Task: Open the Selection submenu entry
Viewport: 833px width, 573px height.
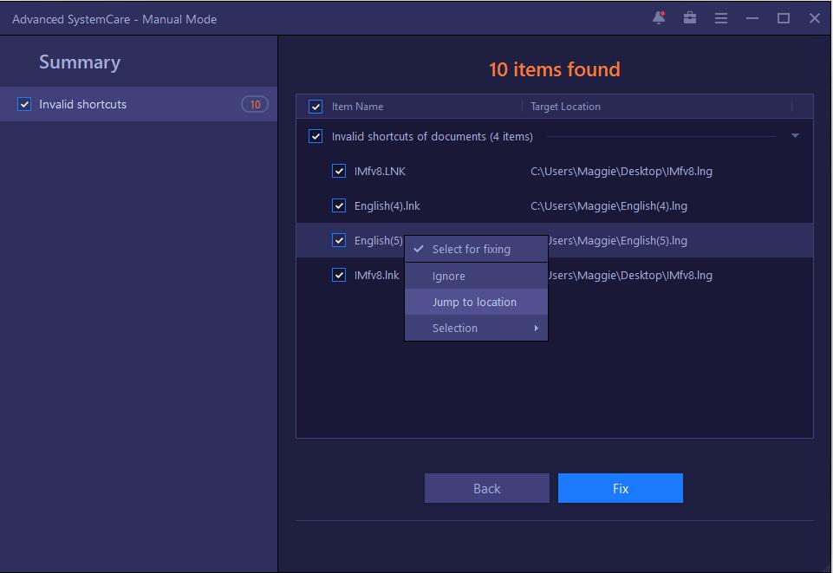Action: pos(476,329)
